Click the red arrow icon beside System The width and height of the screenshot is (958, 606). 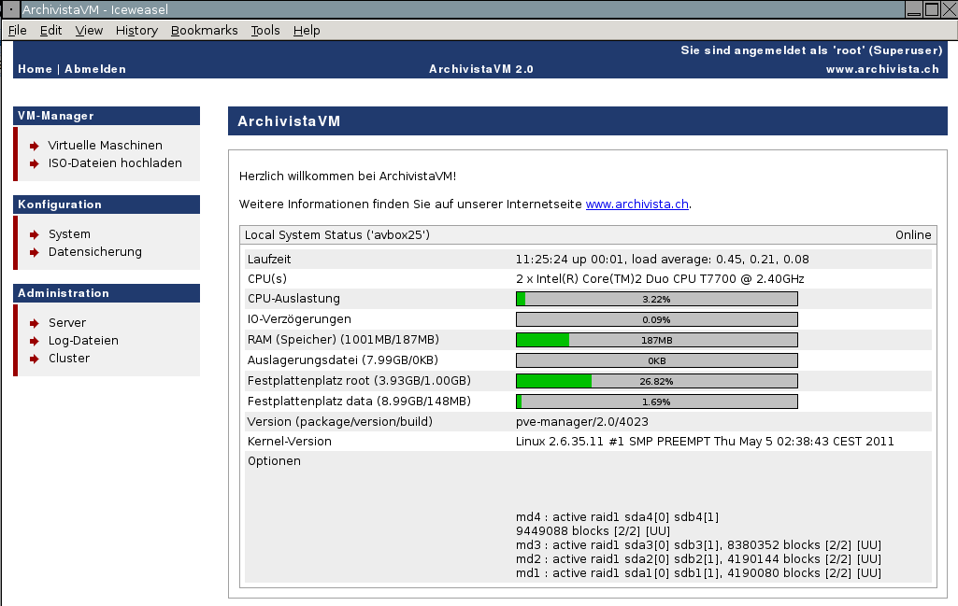pos(35,234)
